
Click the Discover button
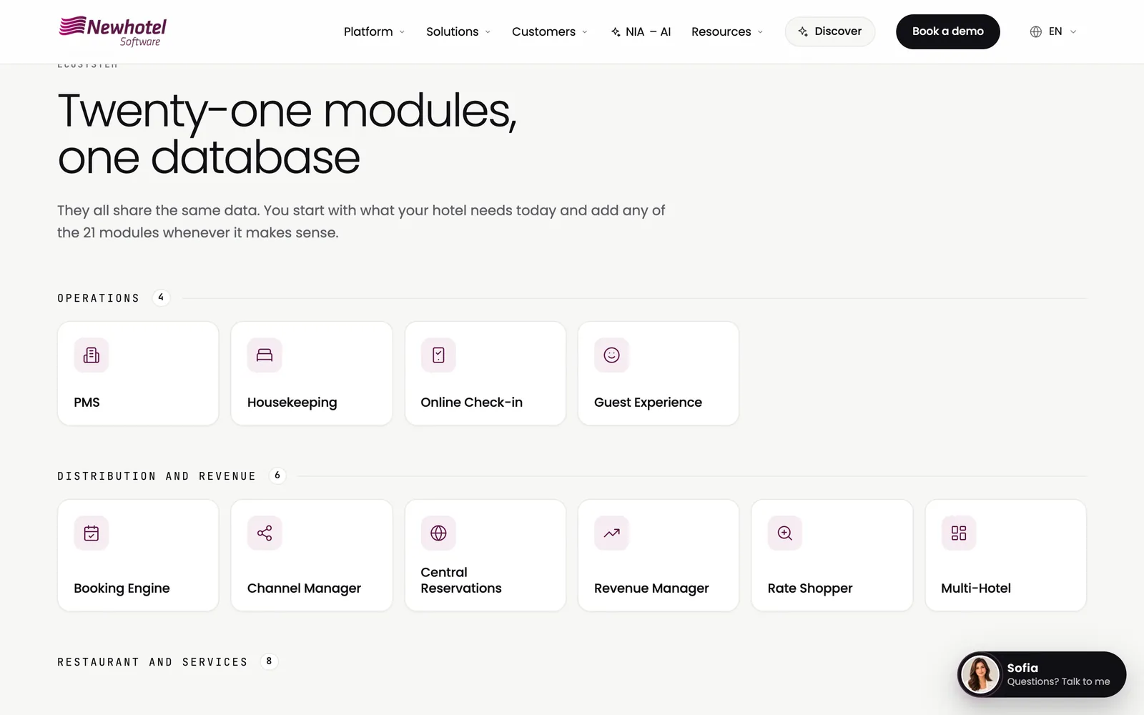tap(830, 31)
